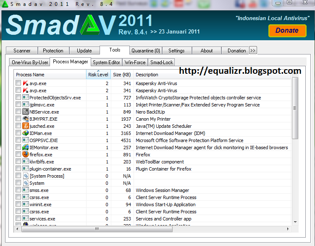
Task: Click the orange Donate button
Action: [287, 31]
